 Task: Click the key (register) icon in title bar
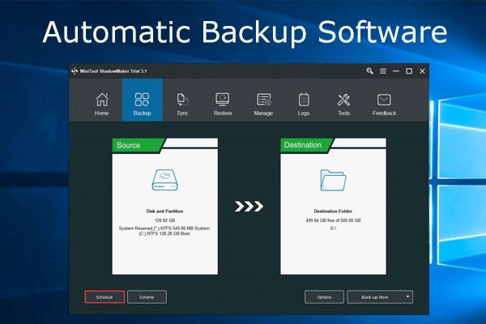(x=369, y=71)
